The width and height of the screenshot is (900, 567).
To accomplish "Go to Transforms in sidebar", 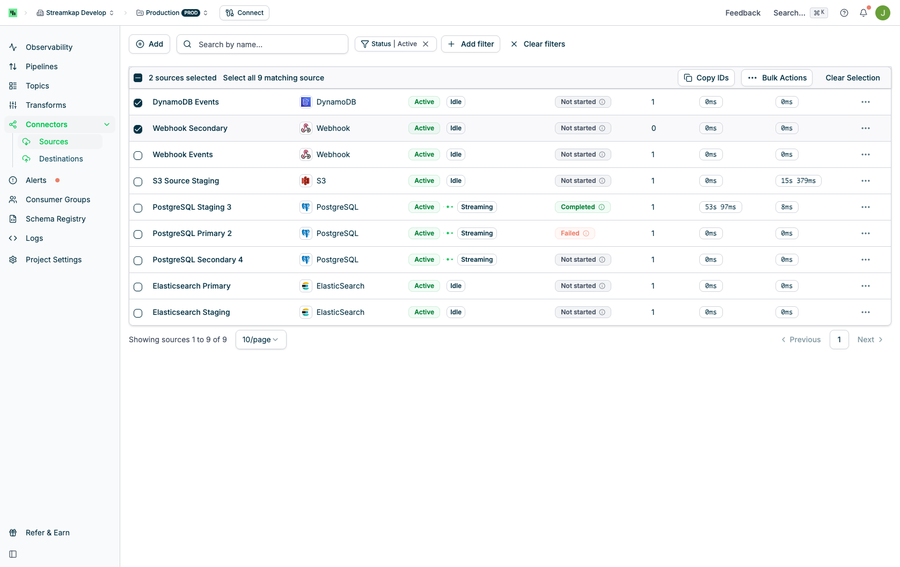I will pos(46,105).
